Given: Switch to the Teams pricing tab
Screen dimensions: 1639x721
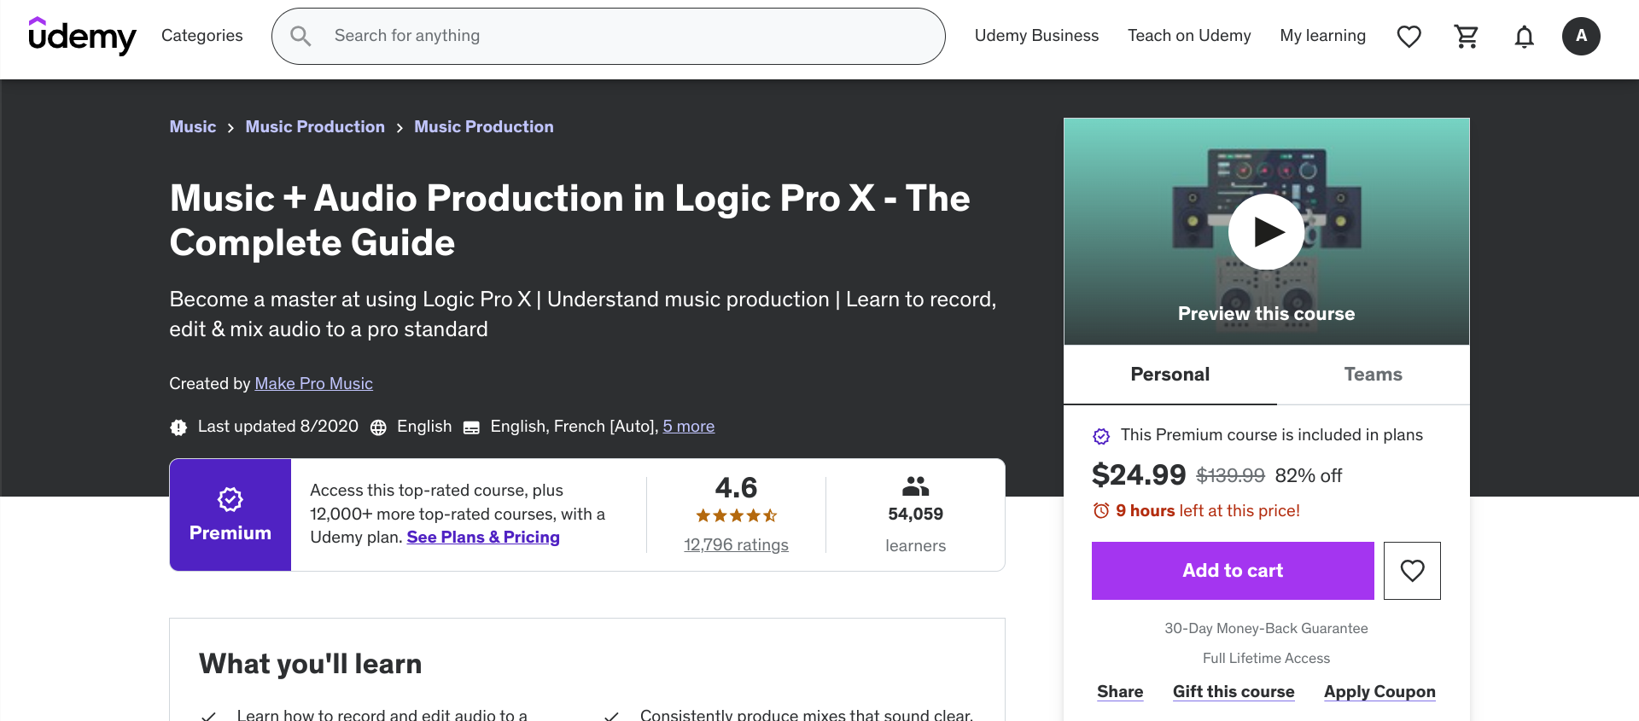Looking at the screenshot, I should pos(1373,374).
